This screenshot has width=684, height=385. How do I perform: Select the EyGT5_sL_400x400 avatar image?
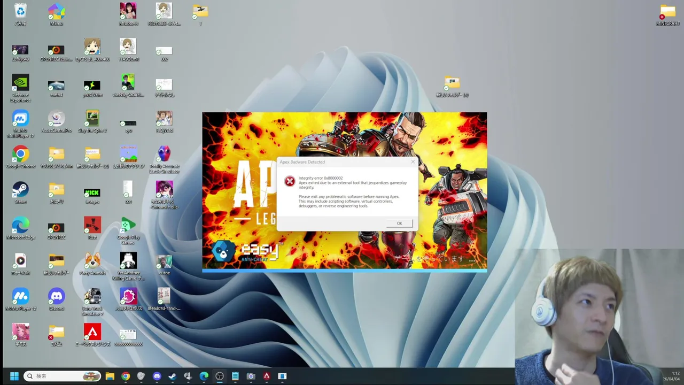coord(92,50)
